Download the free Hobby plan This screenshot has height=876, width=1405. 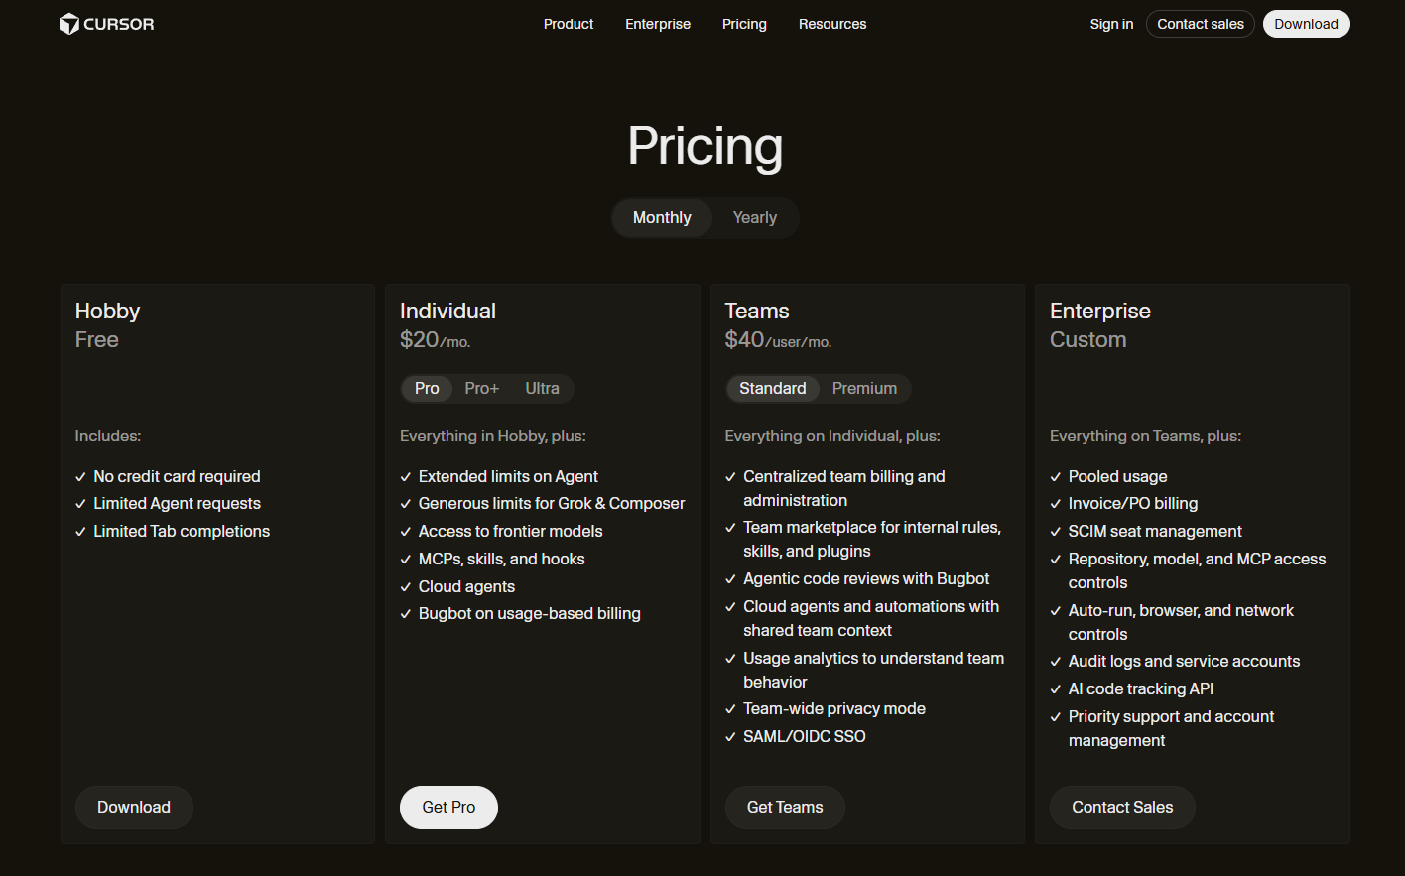(134, 808)
